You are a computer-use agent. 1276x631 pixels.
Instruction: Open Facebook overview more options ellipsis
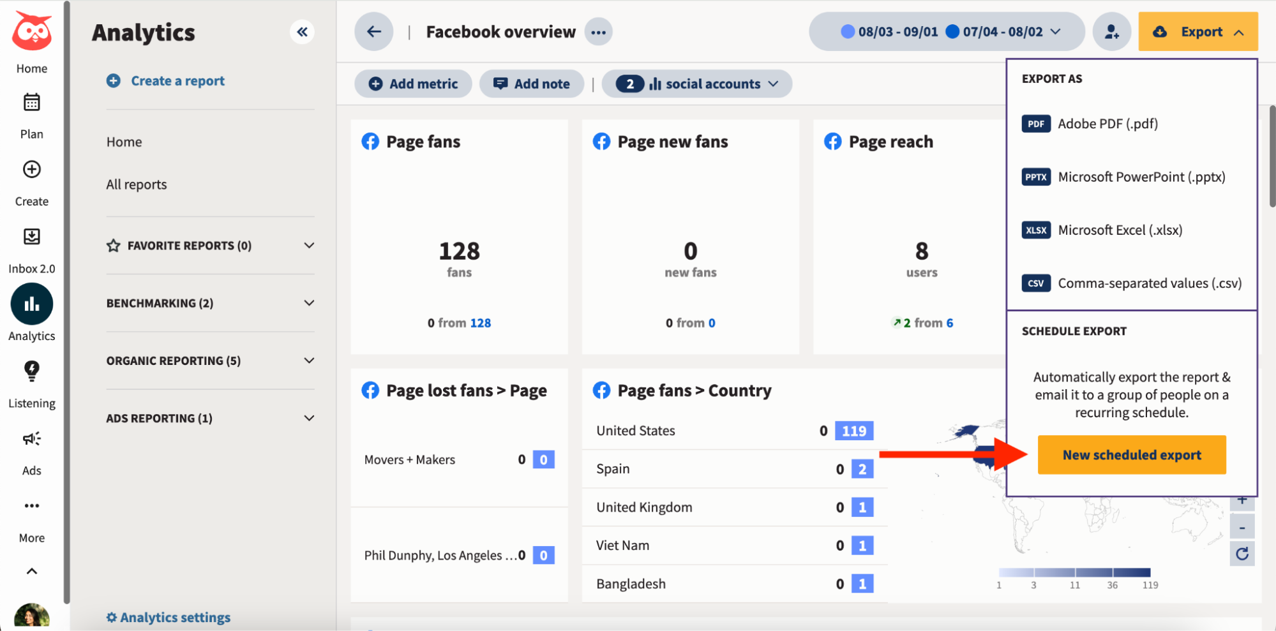point(598,32)
